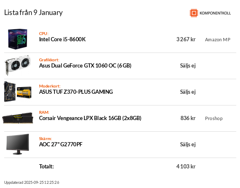Open the Intel Core i5-8600K product link
Viewport: 240px width, 188px height.
62,39
